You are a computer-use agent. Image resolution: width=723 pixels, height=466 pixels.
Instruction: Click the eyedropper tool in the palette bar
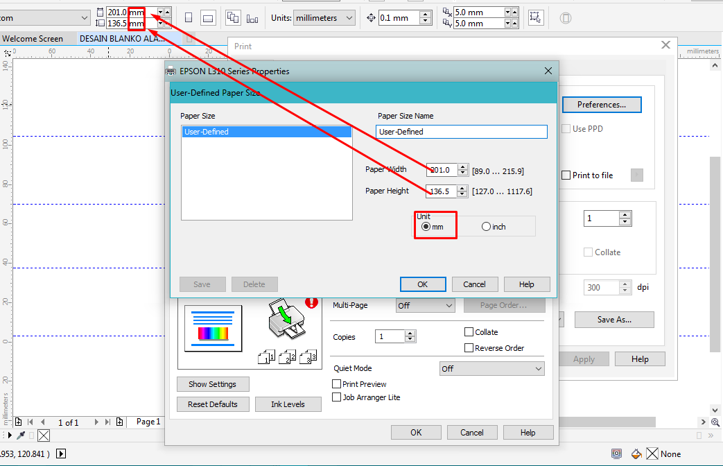[x=21, y=435]
